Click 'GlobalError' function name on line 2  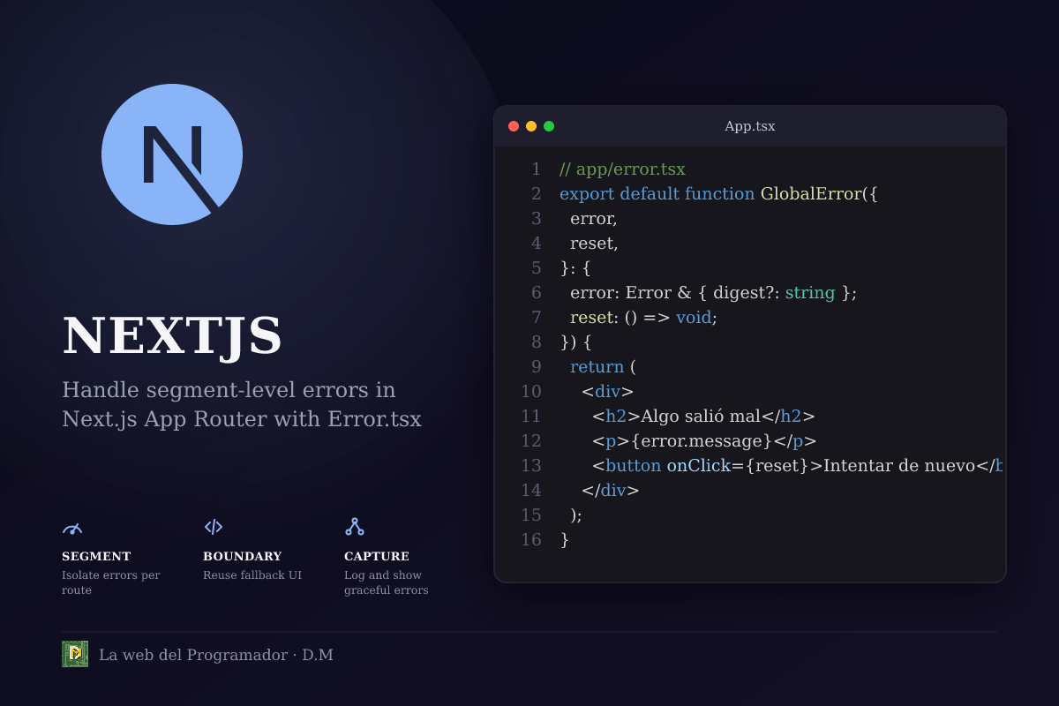813,193
